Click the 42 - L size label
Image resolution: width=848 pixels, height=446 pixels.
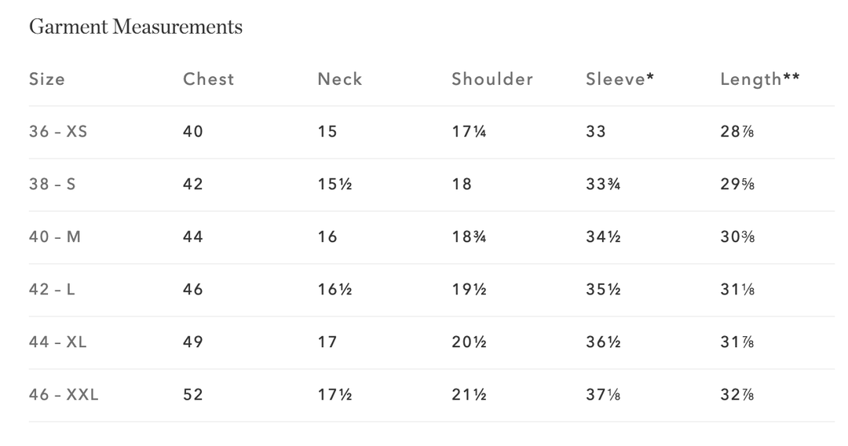(53, 290)
